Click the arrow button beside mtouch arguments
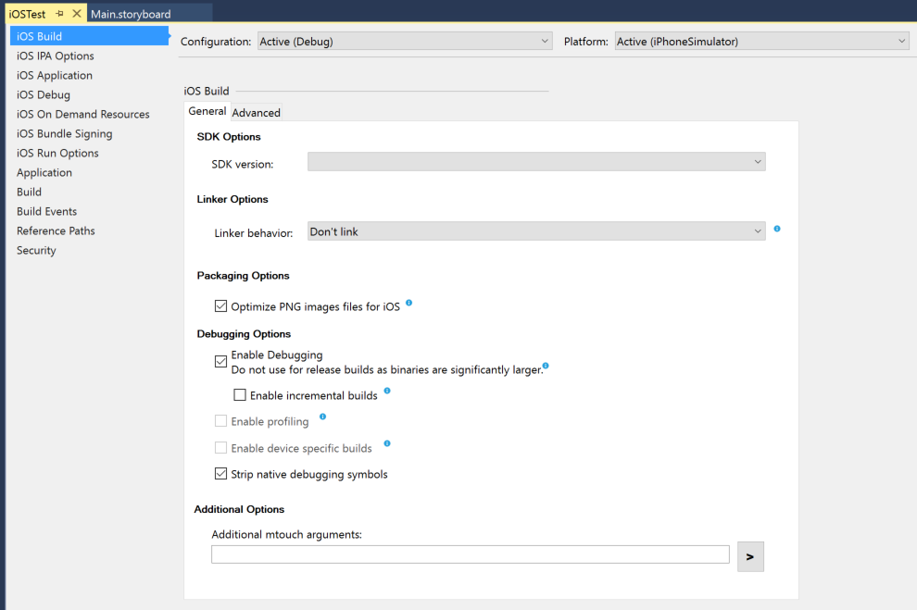Viewport: 917px width, 610px height. tap(750, 556)
